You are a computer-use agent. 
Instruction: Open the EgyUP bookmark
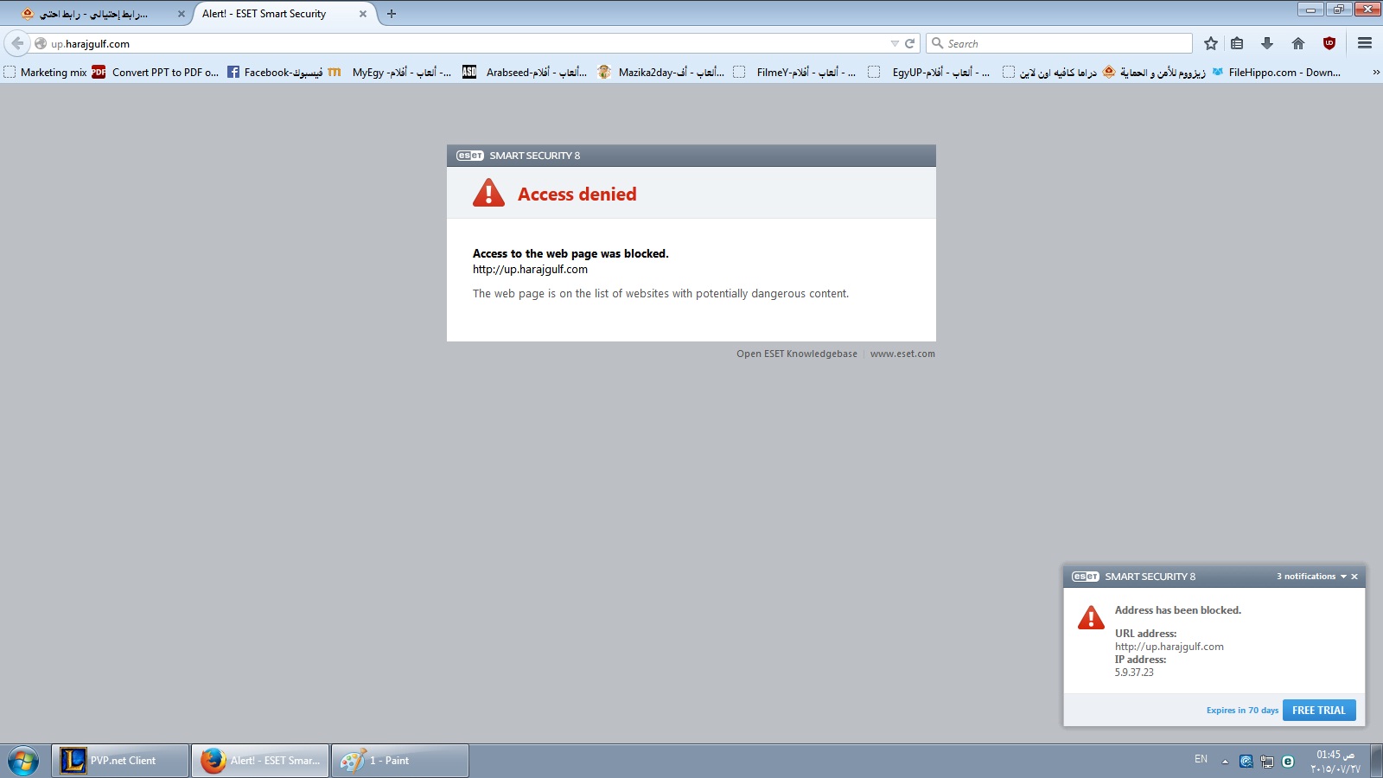point(929,73)
